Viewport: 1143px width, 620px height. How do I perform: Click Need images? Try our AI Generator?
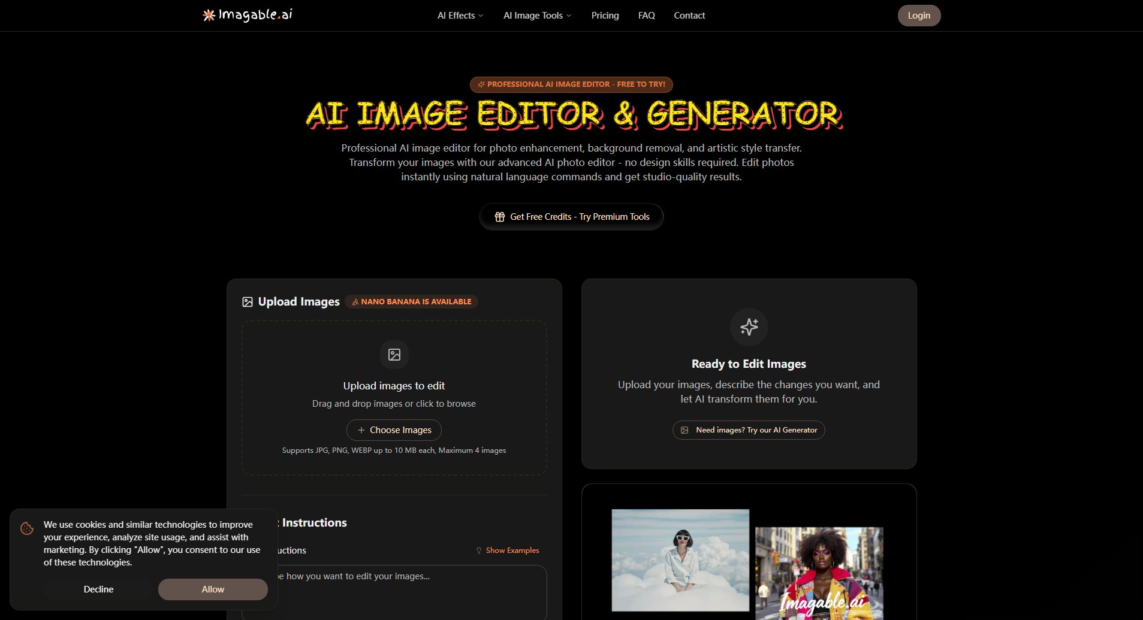point(749,430)
